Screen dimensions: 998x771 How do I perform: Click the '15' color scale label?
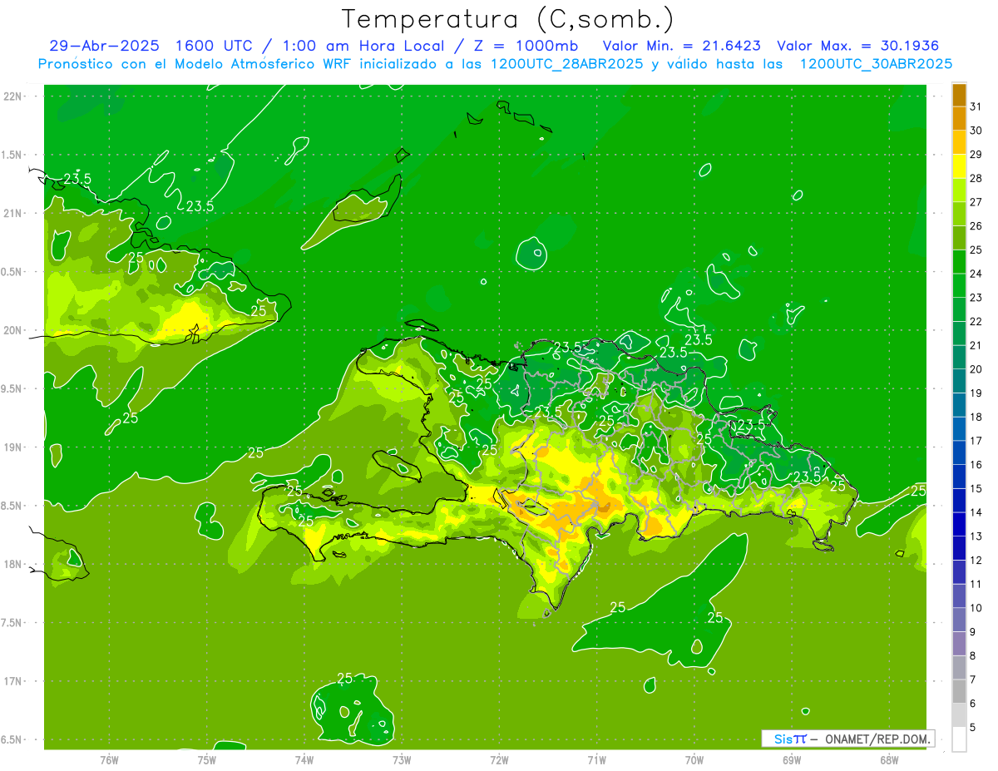click(x=976, y=488)
